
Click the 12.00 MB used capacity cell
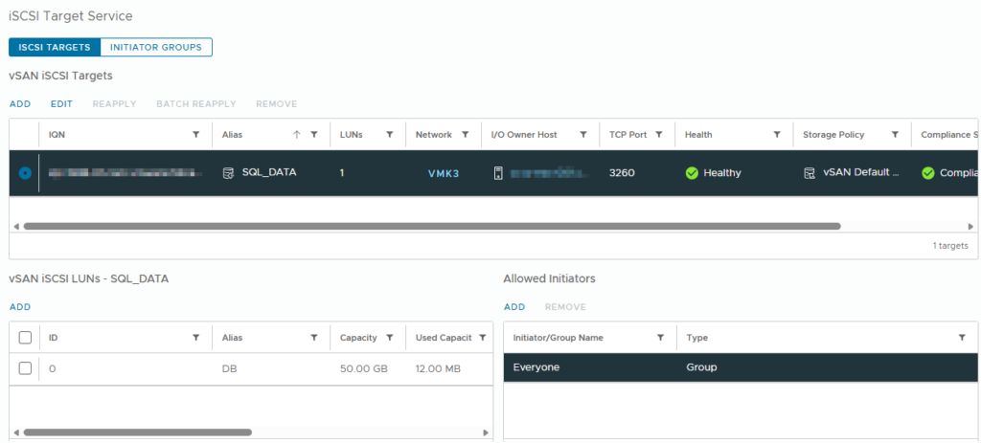pyautogui.click(x=438, y=368)
